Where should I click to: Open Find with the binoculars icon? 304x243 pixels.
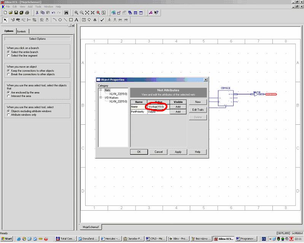pos(66,13)
